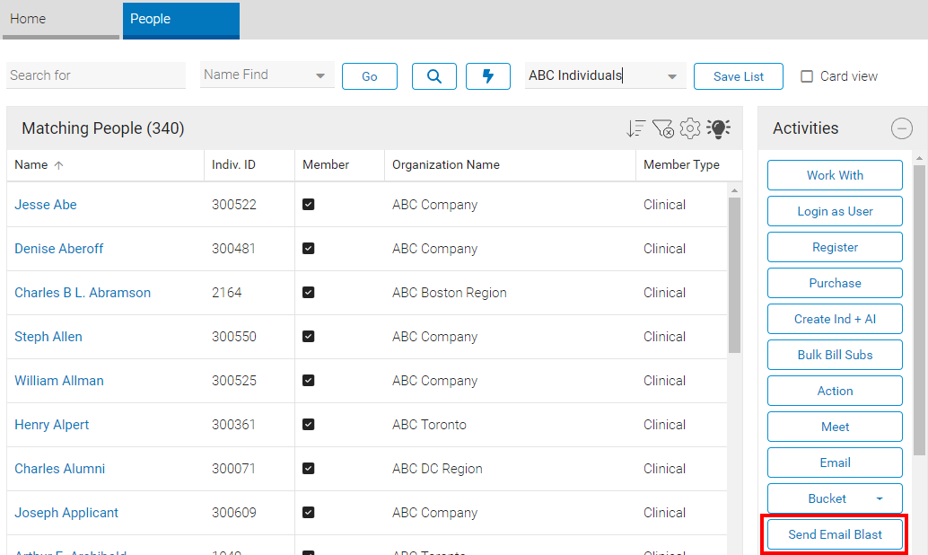Open the Name Find dropdown

tap(320, 75)
